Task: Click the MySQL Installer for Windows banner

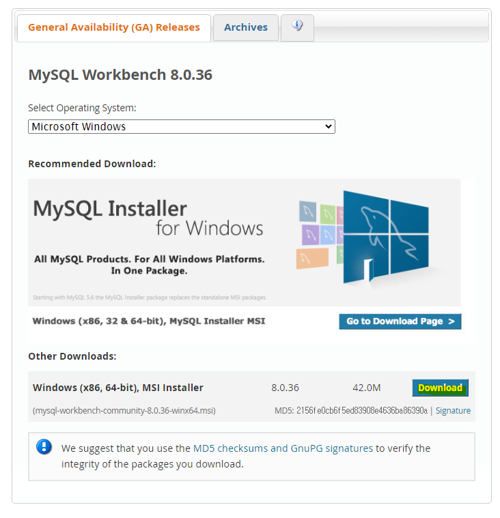Action: point(245,242)
